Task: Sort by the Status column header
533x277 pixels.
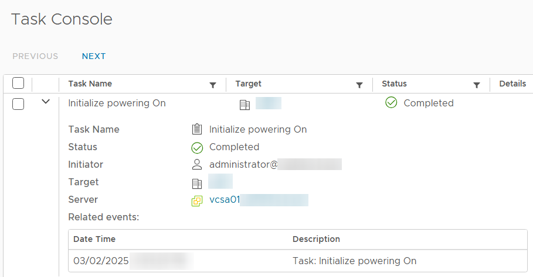Action: tap(394, 84)
